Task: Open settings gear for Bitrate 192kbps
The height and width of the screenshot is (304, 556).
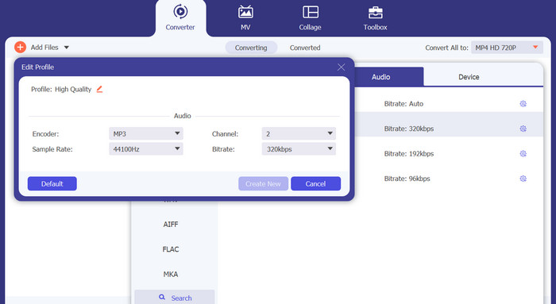Action: click(x=523, y=154)
